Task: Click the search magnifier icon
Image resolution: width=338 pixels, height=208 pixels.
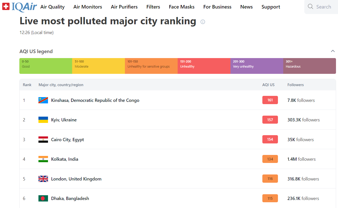Action: (310, 7)
